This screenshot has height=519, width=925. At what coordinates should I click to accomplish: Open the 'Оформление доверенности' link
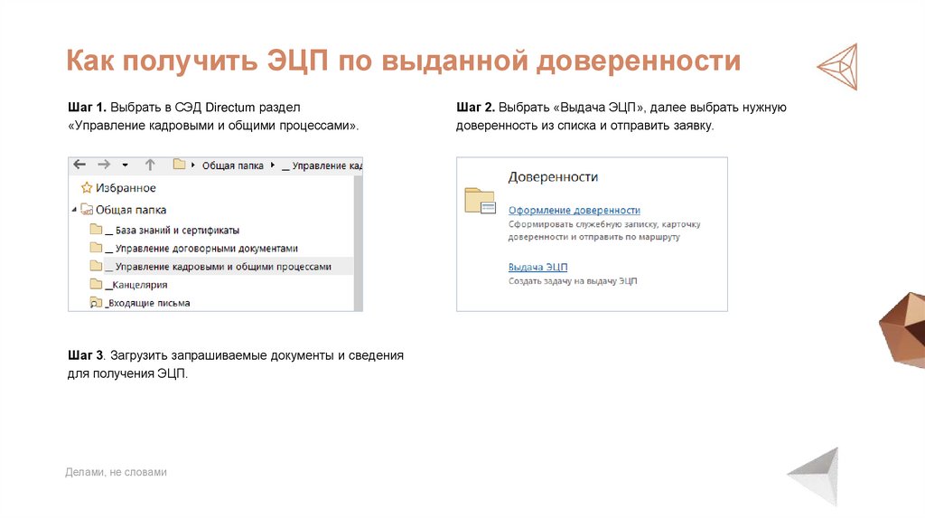(x=574, y=210)
